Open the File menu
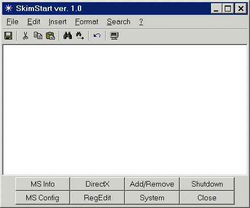The image size is (250, 208). pyautogui.click(x=13, y=22)
